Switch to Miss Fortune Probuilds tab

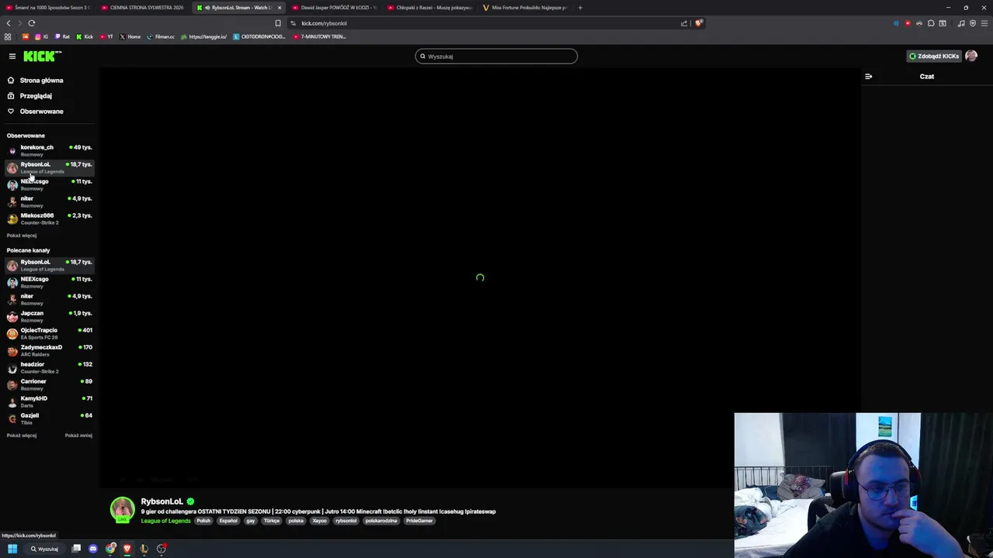coord(524,8)
